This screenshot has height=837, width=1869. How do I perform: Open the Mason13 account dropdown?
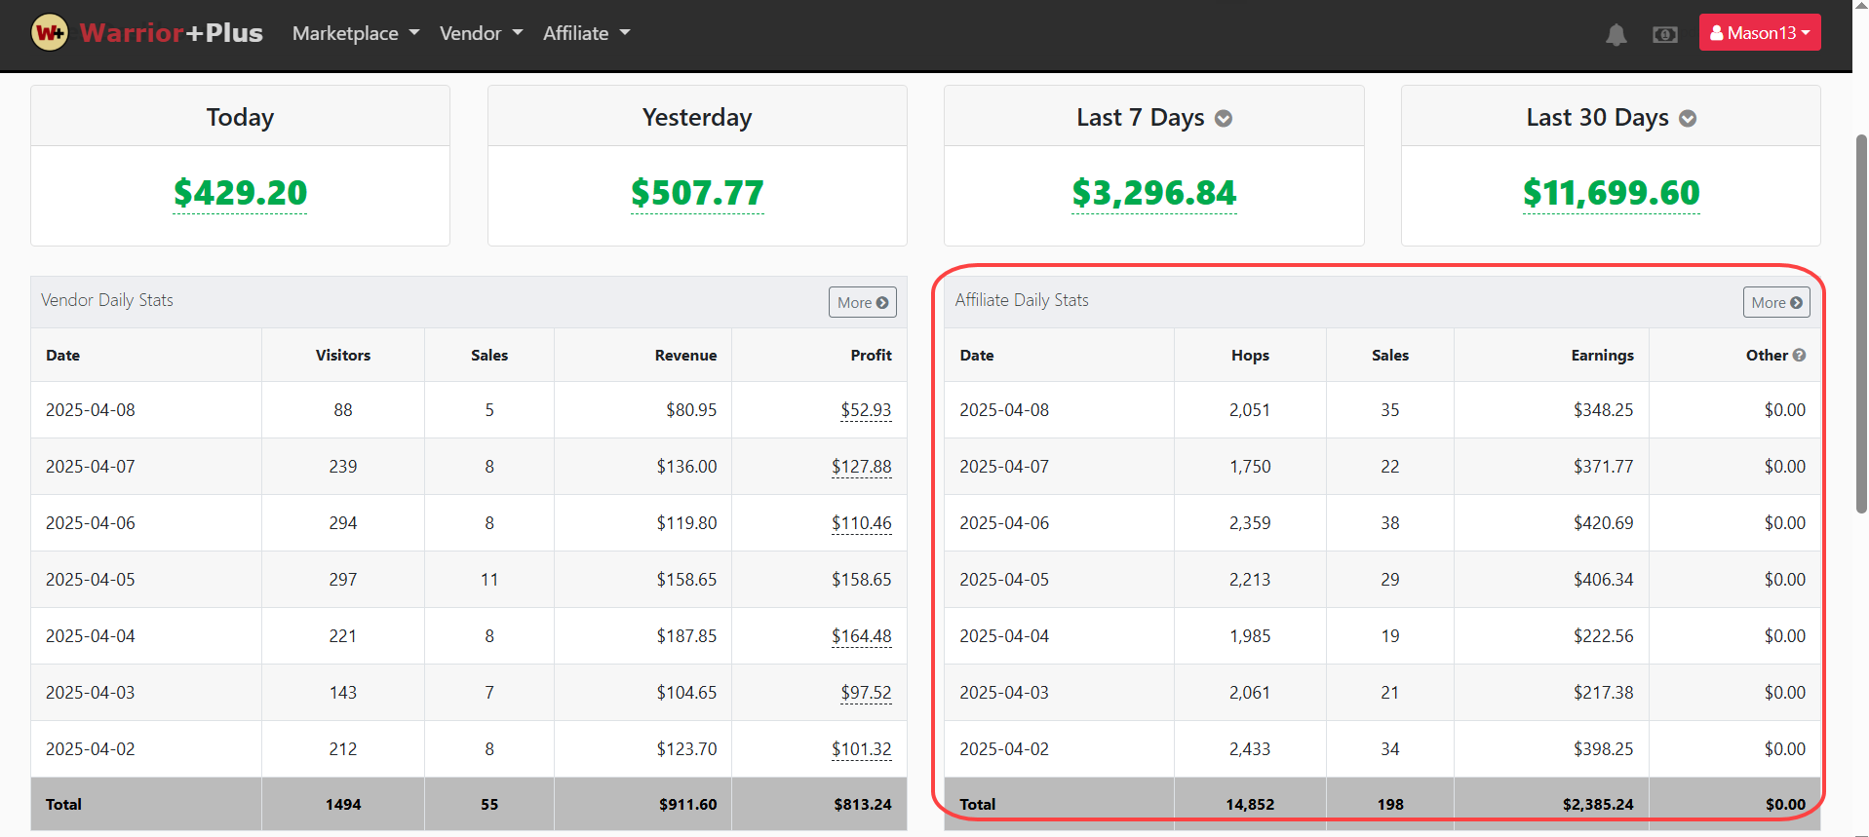[1760, 32]
